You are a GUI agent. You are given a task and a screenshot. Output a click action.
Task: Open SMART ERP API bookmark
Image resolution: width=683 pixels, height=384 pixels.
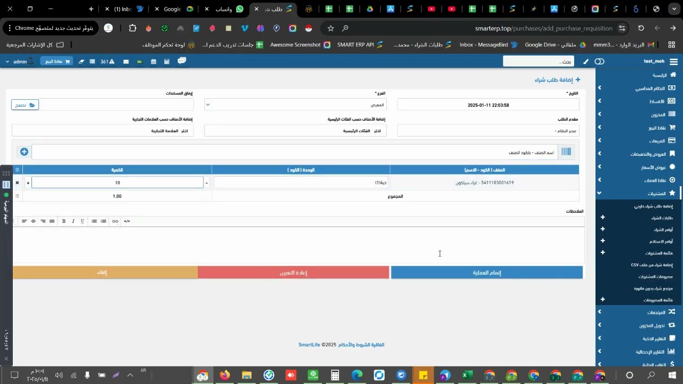coord(360,45)
